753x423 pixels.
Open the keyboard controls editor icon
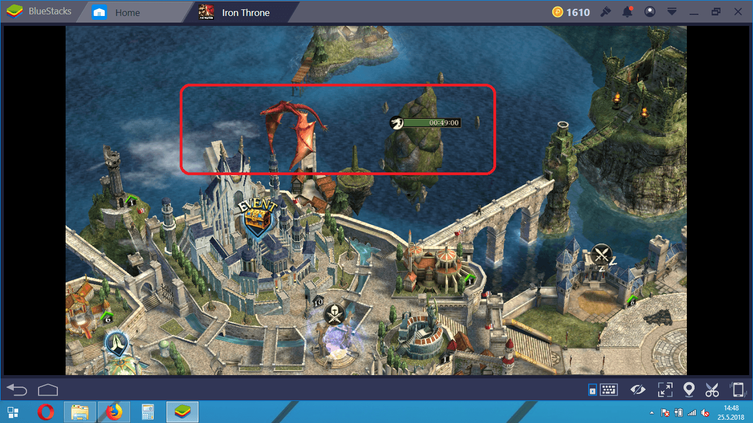click(x=609, y=390)
